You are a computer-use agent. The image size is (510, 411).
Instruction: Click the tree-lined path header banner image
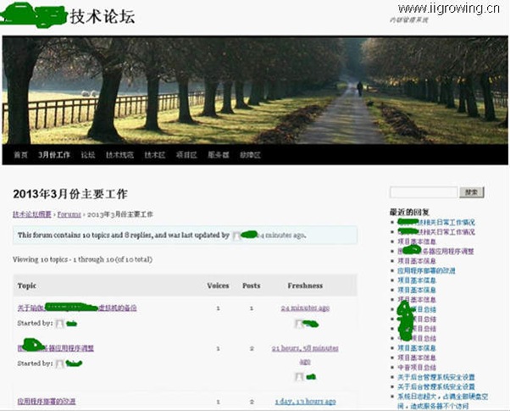[x=255, y=90]
